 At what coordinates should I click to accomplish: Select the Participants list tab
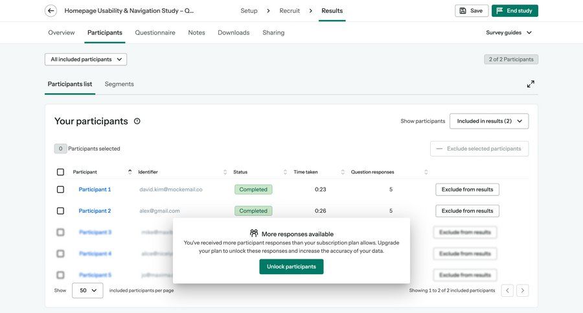point(70,84)
